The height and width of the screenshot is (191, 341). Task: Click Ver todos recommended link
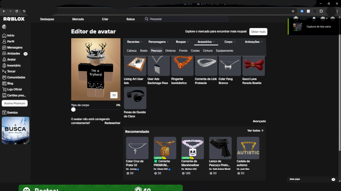tap(255, 131)
